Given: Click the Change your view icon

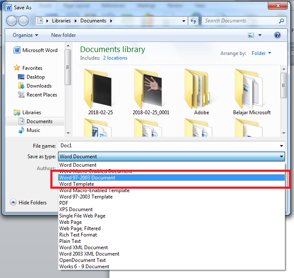Looking at the screenshot, I should 251,35.
